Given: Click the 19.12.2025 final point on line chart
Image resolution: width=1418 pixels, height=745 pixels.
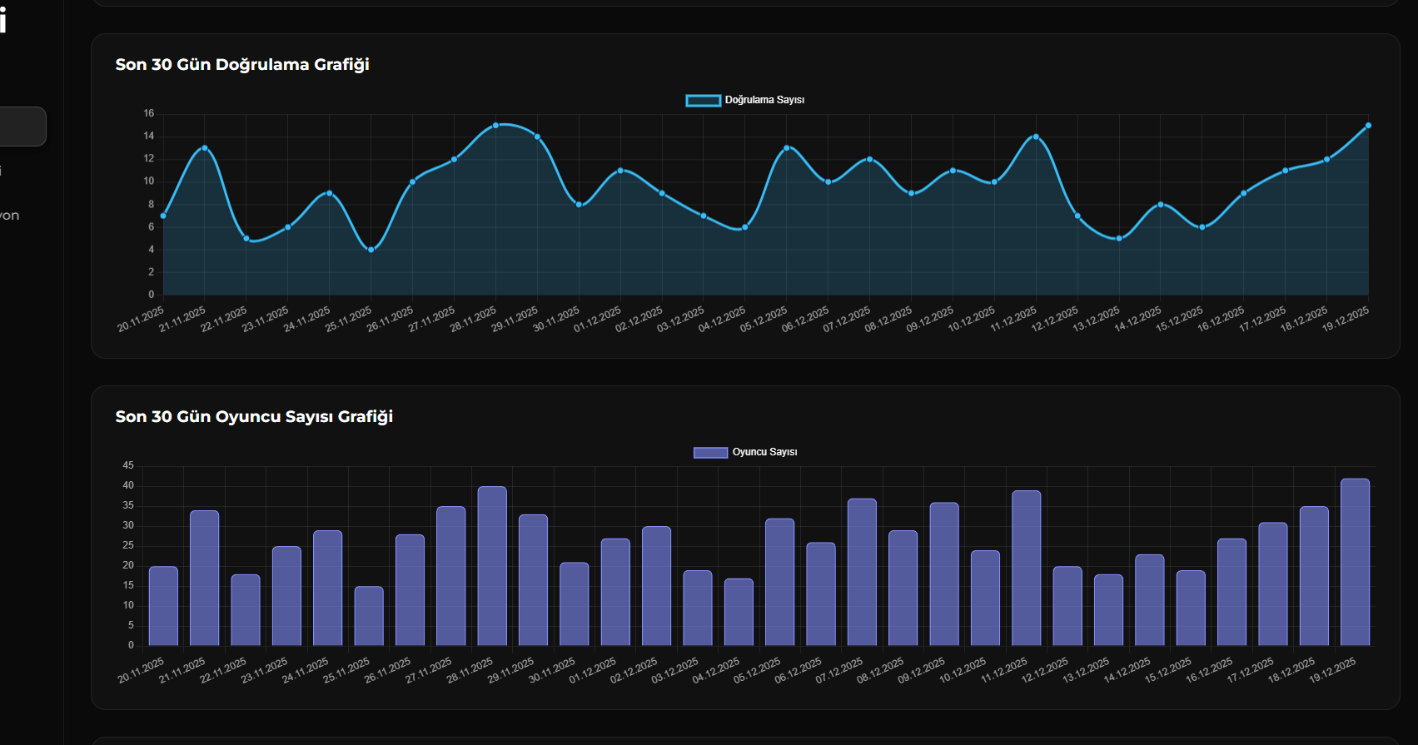Looking at the screenshot, I should [x=1368, y=126].
